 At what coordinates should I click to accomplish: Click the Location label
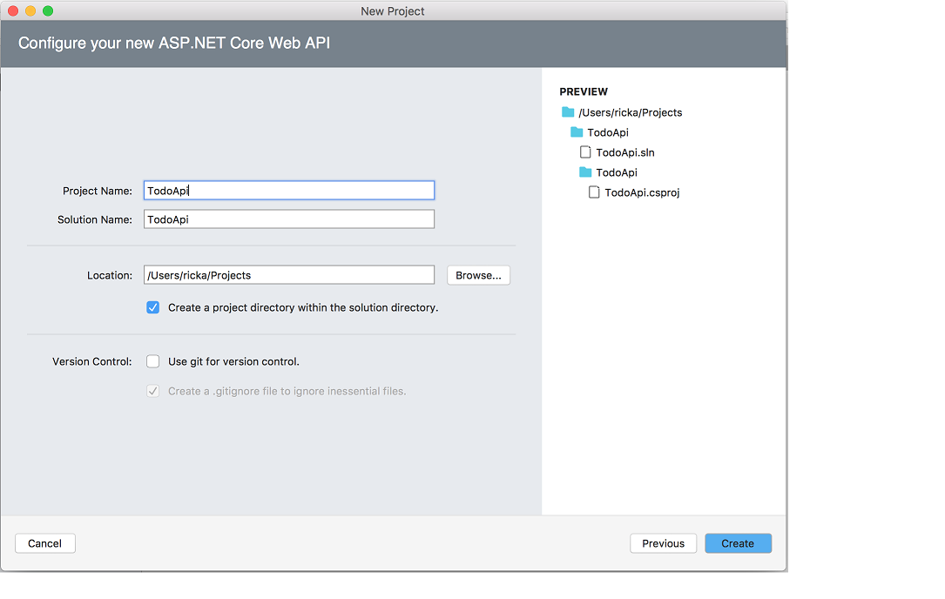[110, 275]
